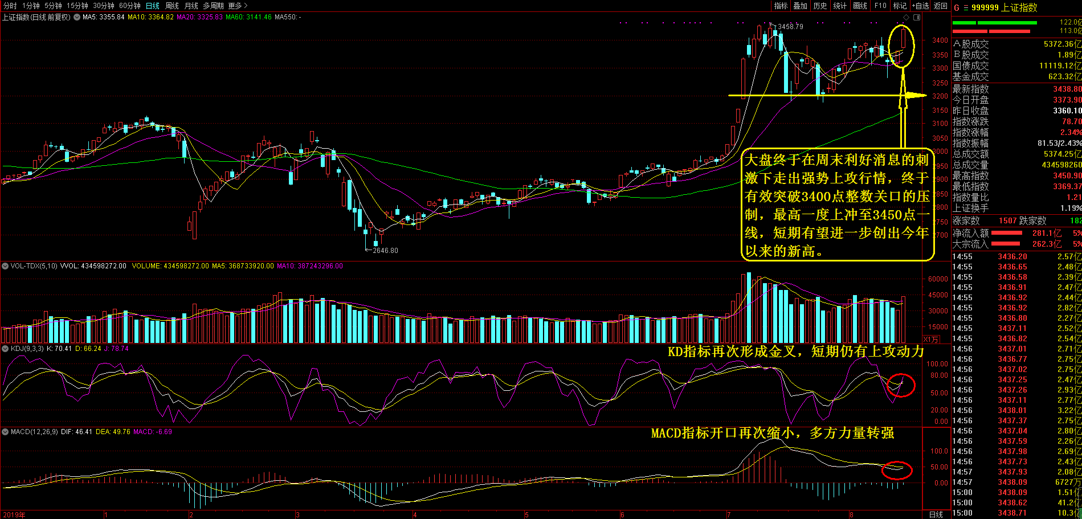
Task: Select the 60分钟 period tab
Action: click(130, 6)
